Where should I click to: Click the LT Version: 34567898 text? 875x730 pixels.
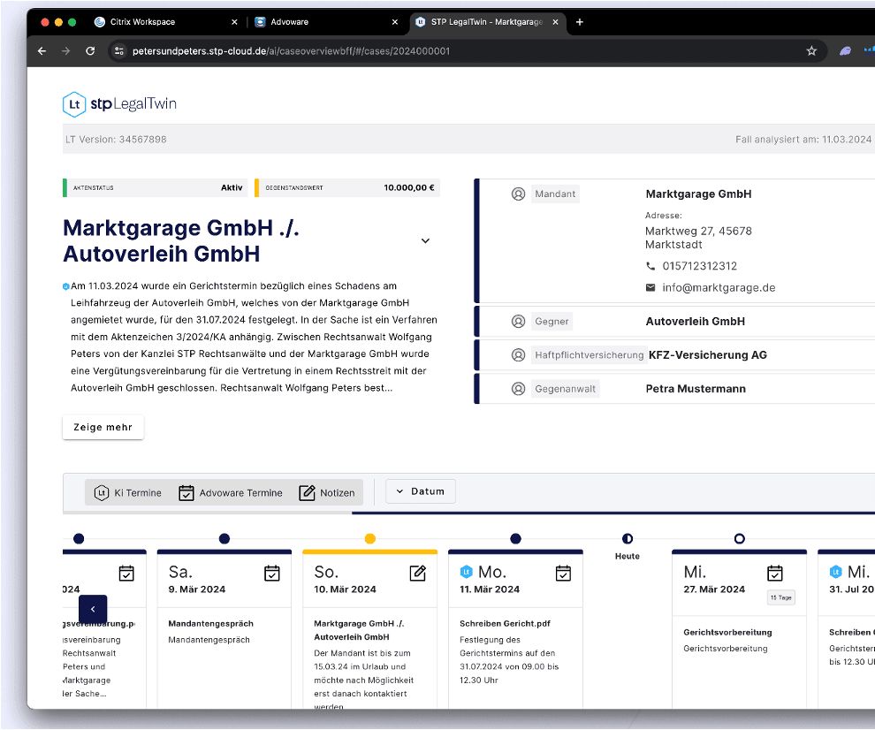[116, 140]
